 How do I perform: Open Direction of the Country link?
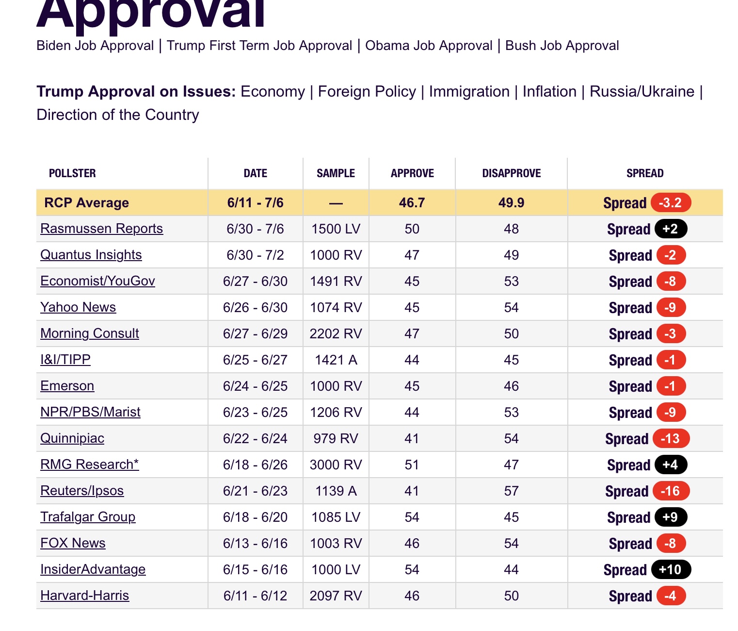click(x=118, y=115)
